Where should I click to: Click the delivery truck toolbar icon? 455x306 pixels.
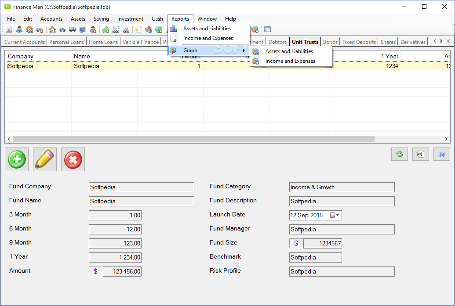(72, 29)
